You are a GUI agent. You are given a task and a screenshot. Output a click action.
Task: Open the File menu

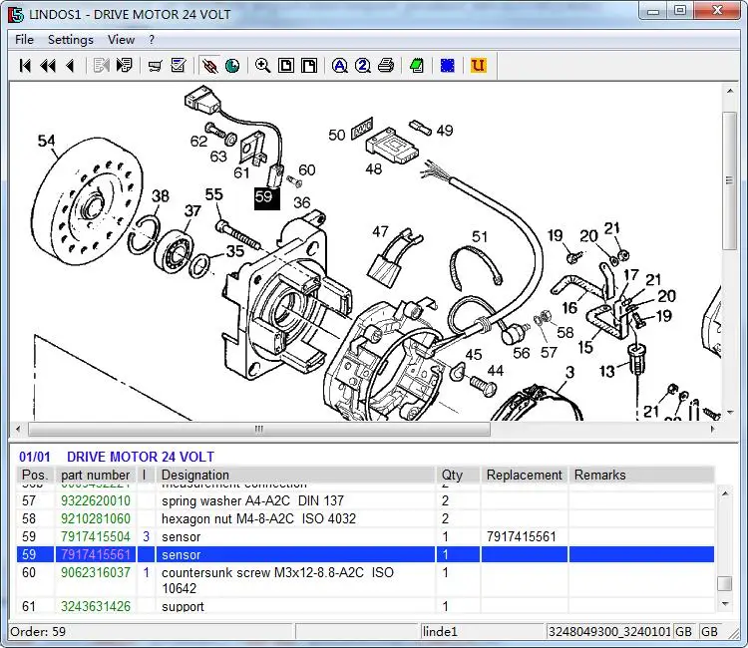click(25, 40)
